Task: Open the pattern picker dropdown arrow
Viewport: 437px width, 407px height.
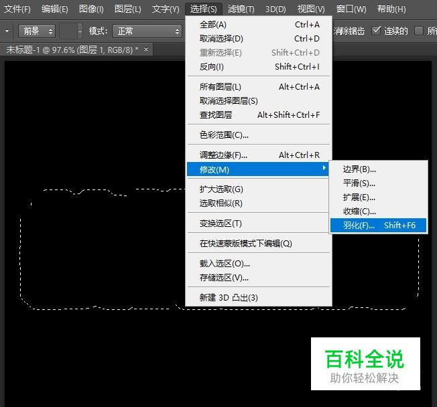Action: point(80,31)
